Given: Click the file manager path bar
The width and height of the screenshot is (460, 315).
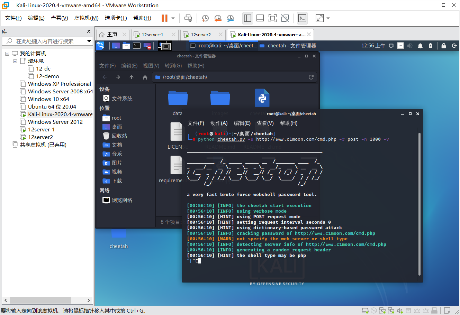Looking at the screenshot, I should point(234,77).
